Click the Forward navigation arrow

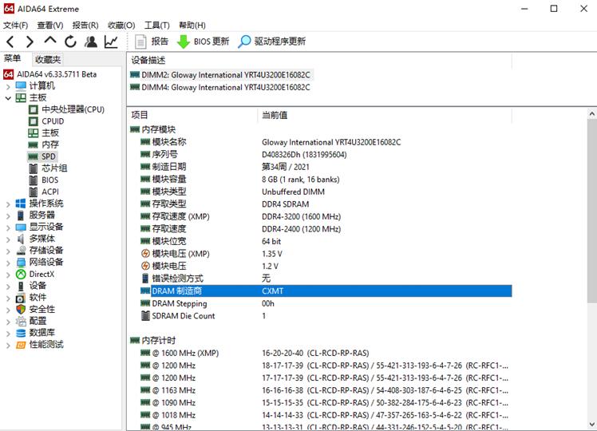(30, 42)
